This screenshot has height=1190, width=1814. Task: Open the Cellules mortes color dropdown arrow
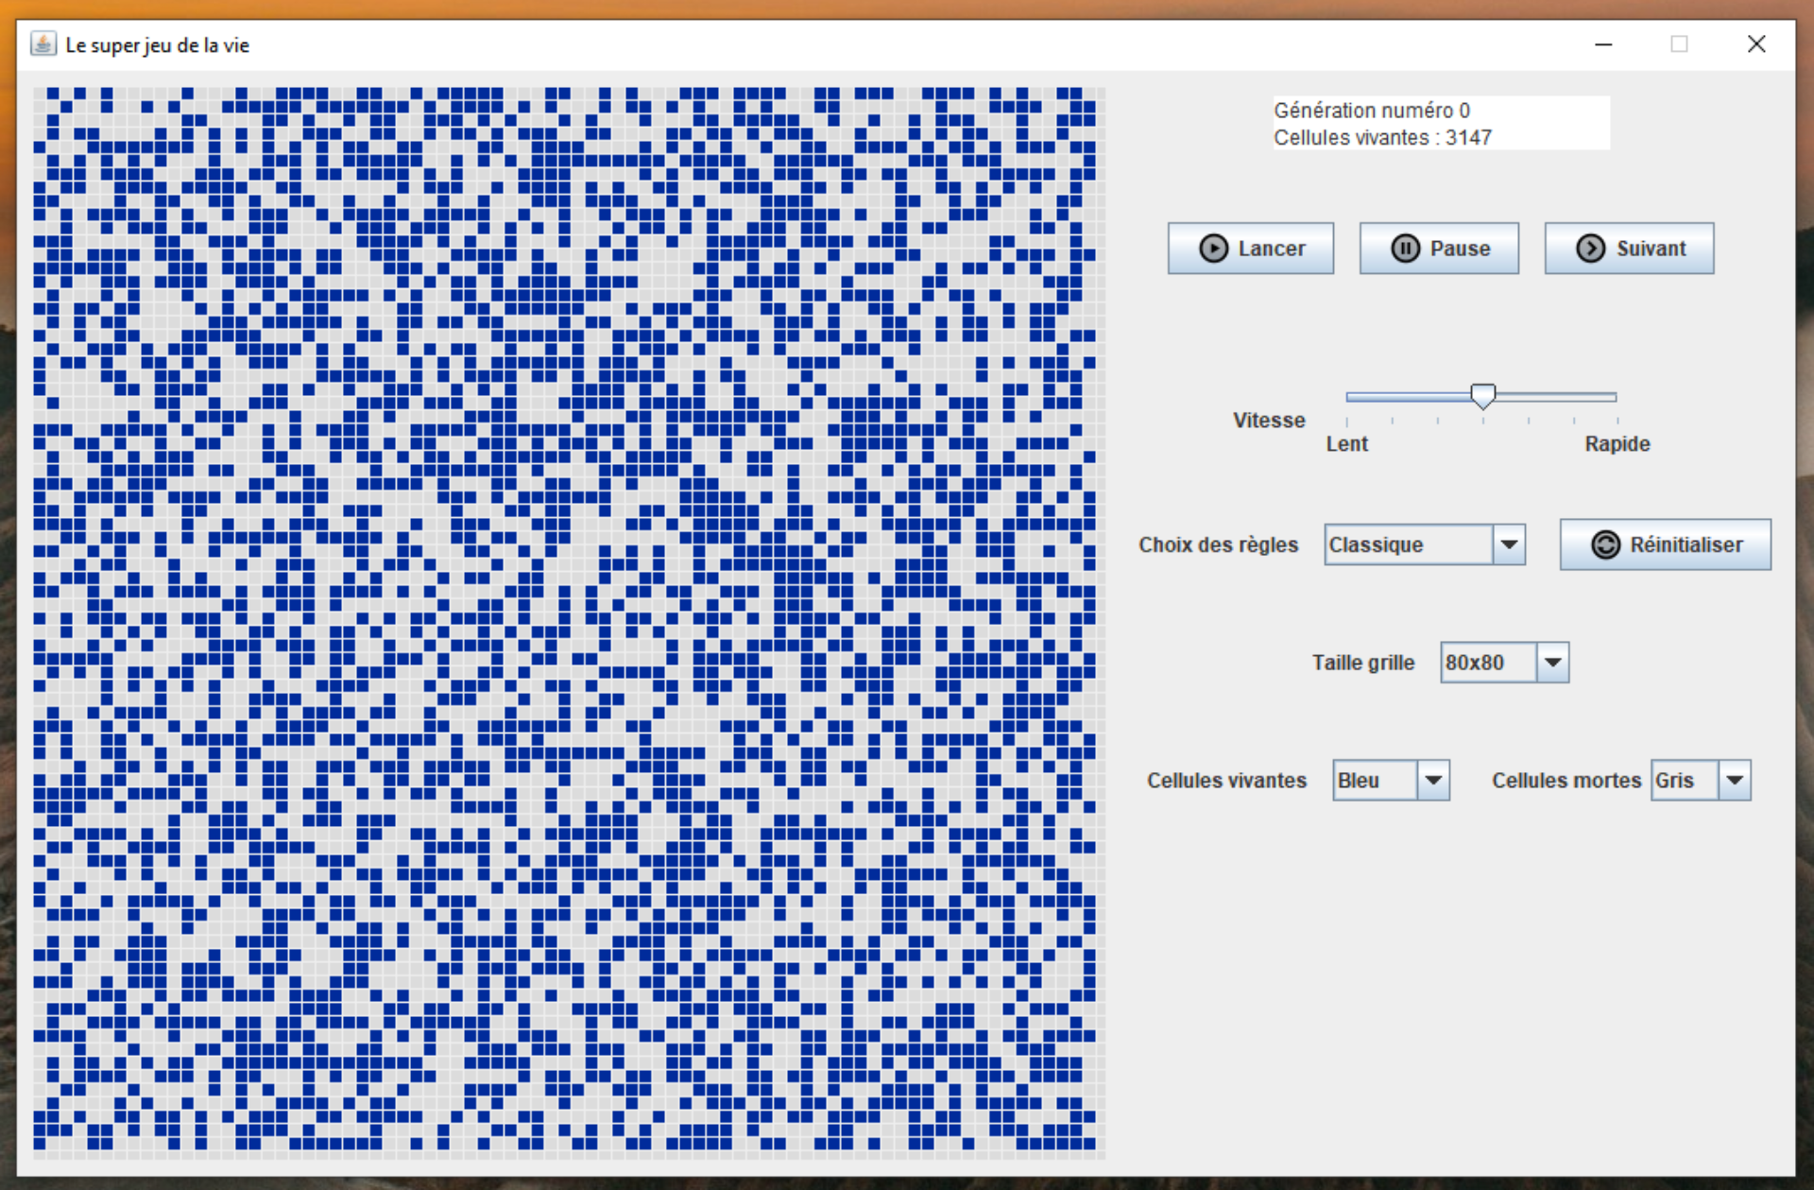click(x=1735, y=781)
